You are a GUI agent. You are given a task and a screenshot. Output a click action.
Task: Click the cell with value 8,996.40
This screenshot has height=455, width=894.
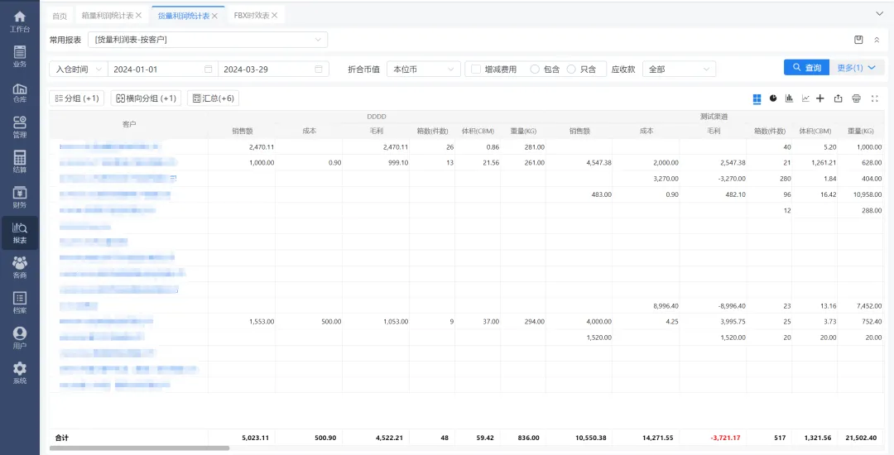click(665, 306)
